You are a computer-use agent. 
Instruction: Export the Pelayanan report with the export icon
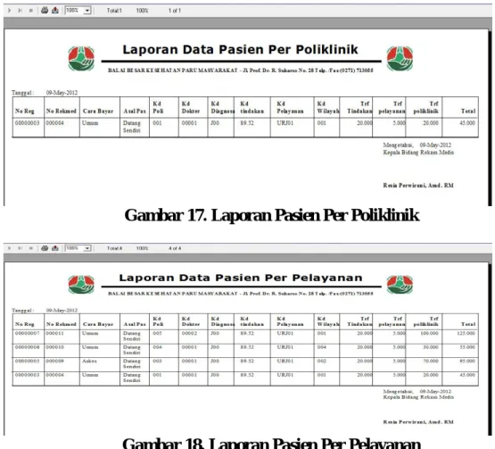pyautogui.click(x=55, y=248)
